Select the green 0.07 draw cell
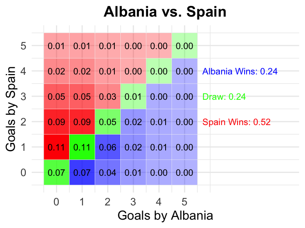305x228 pixels. pyautogui.click(x=56, y=172)
